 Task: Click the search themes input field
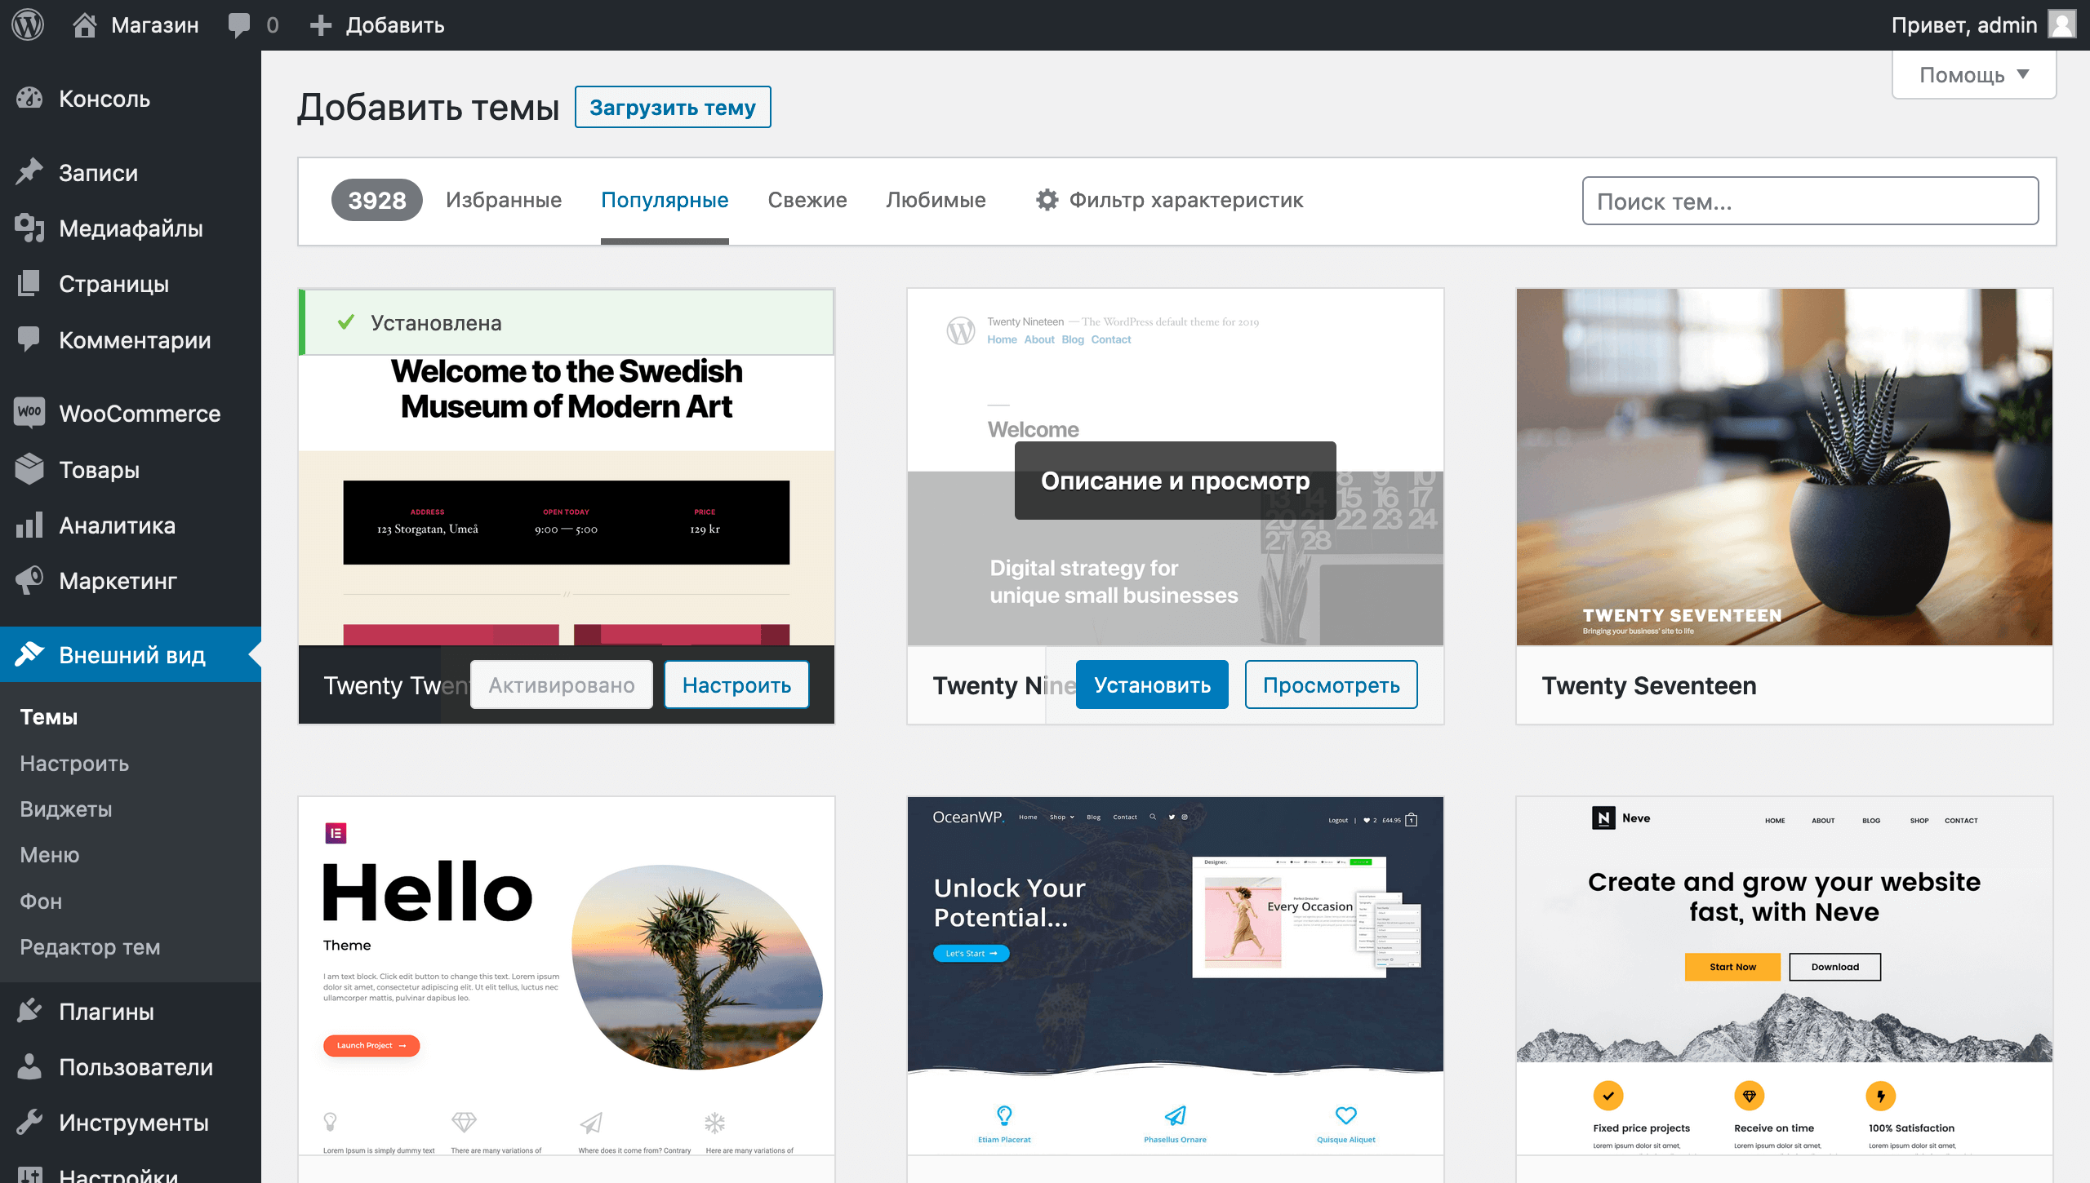[1810, 201]
